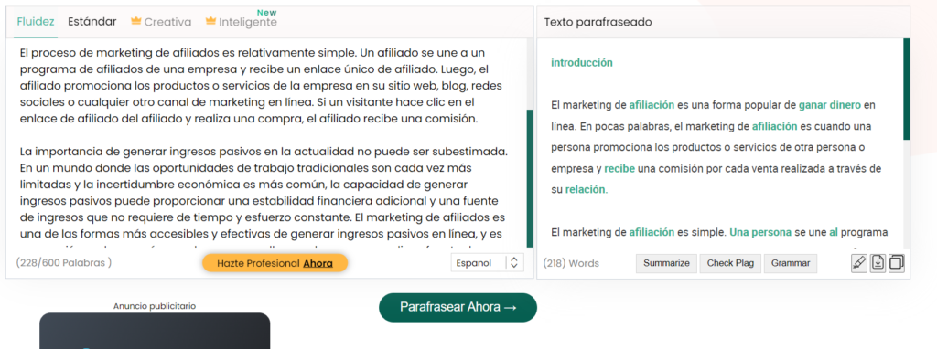
Task: Switch to the Fluidez mode tab
Action: click(36, 22)
